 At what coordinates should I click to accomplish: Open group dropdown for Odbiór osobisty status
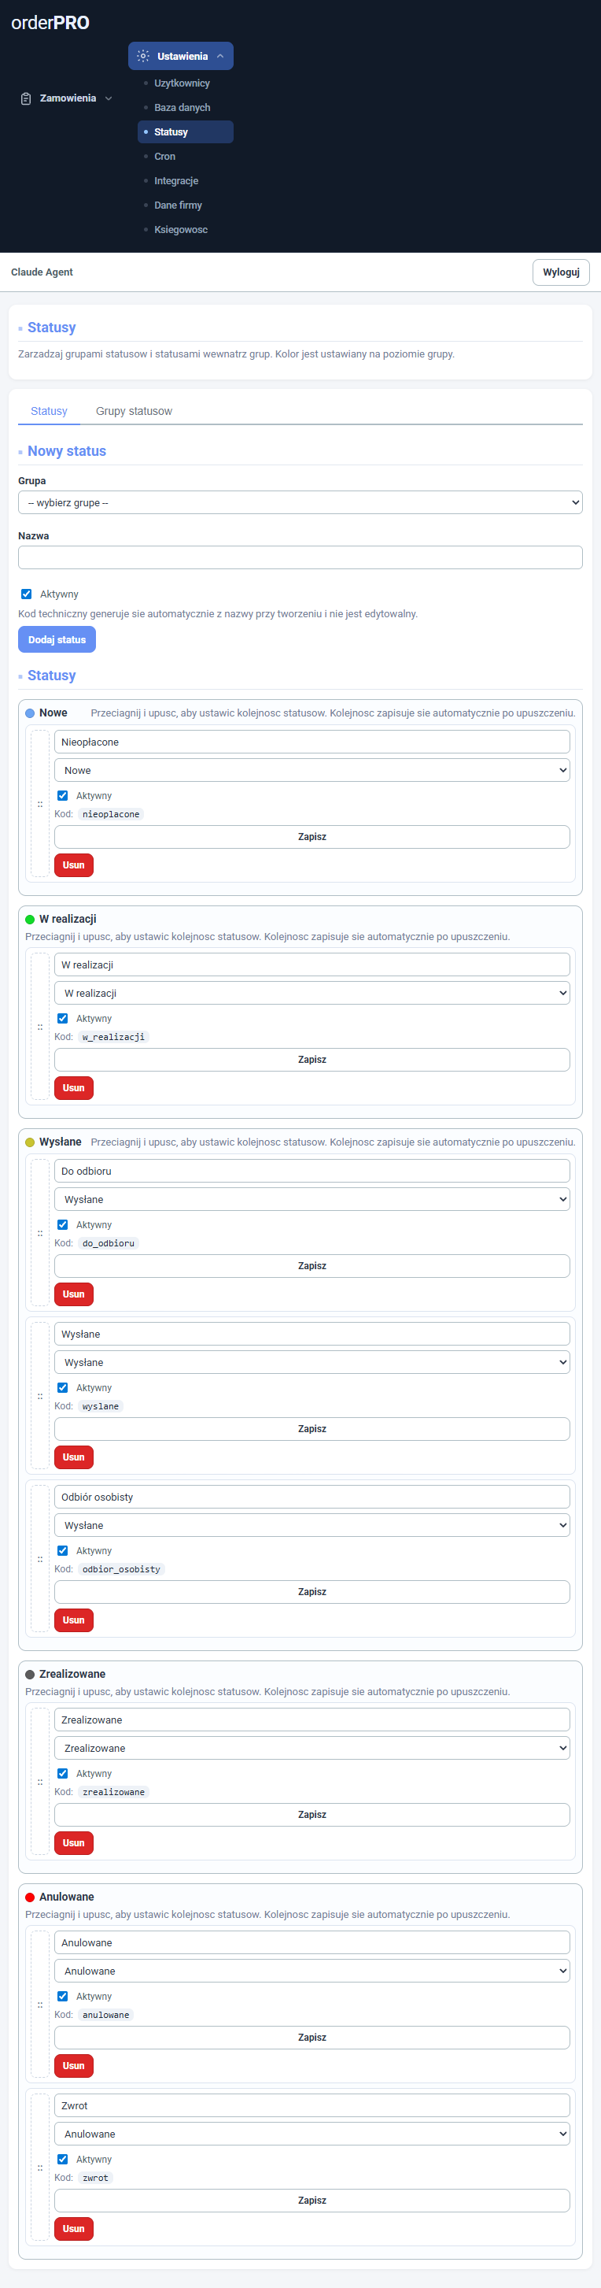coord(312,1525)
